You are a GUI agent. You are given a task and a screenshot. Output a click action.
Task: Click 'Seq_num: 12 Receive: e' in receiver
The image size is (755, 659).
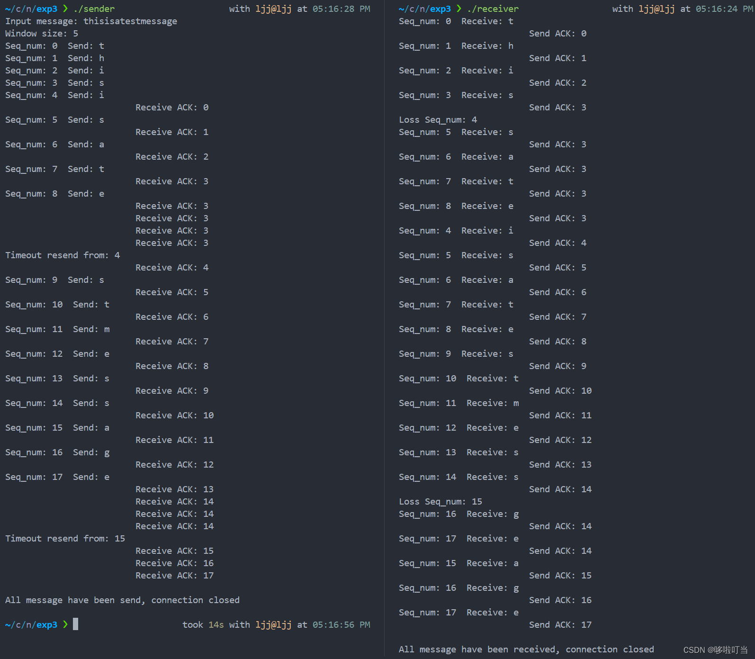pos(458,428)
